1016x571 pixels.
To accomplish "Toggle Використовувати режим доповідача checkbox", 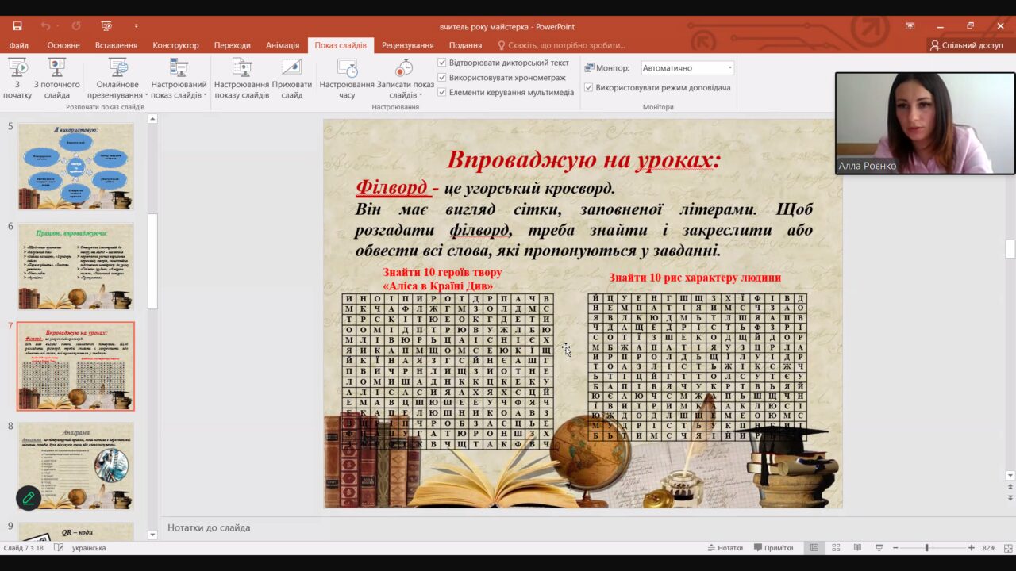I will 589,87.
